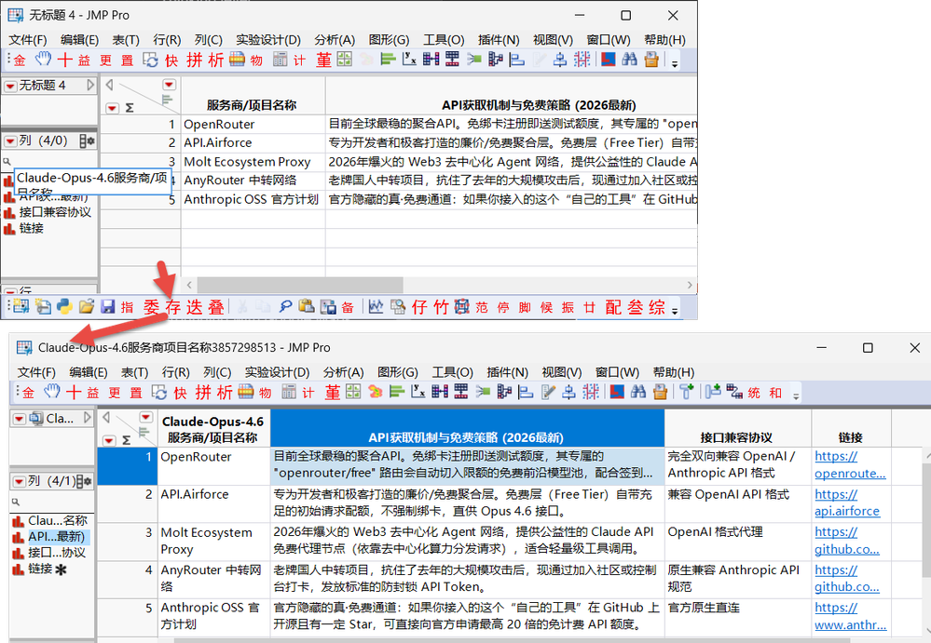This screenshot has height=643, width=931.
Task: Click the 仔 icon in floating toolbar
Action: click(x=419, y=307)
